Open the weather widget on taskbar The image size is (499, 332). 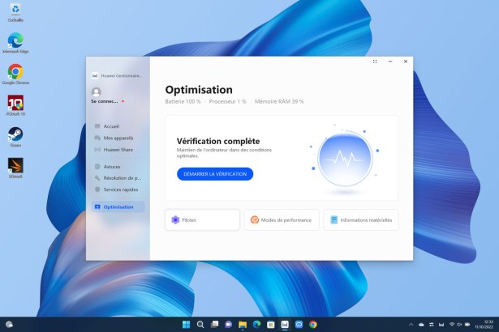10,325
